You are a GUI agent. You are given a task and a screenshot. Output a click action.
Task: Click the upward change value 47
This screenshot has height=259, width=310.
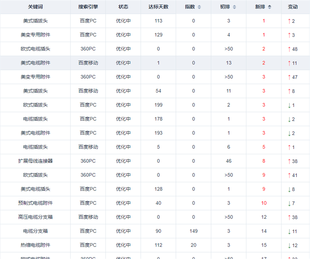tap(295, 77)
